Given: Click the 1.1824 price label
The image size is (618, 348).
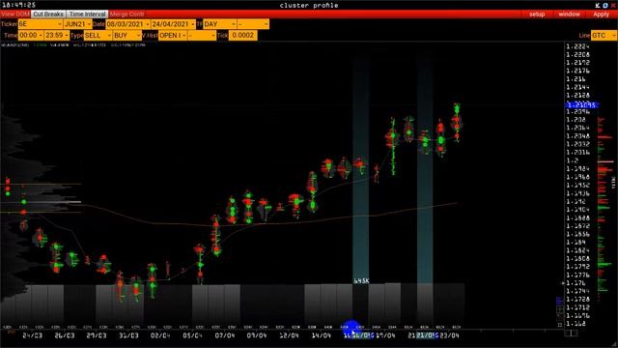Looking at the screenshot, I should point(577,250).
